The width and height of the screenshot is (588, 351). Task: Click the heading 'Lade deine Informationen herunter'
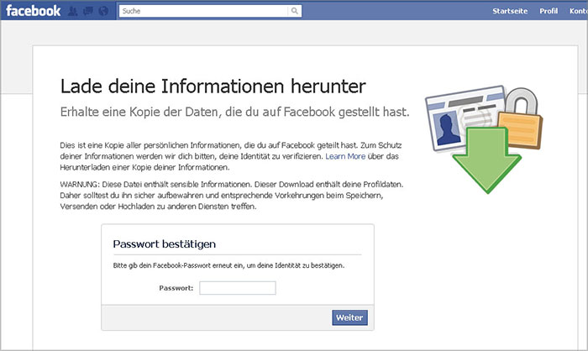(x=213, y=86)
